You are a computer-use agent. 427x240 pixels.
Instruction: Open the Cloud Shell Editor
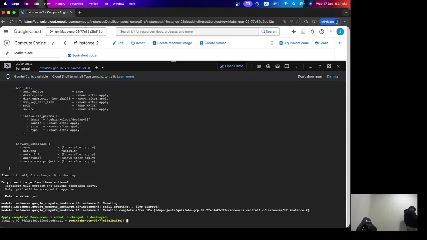232,66
